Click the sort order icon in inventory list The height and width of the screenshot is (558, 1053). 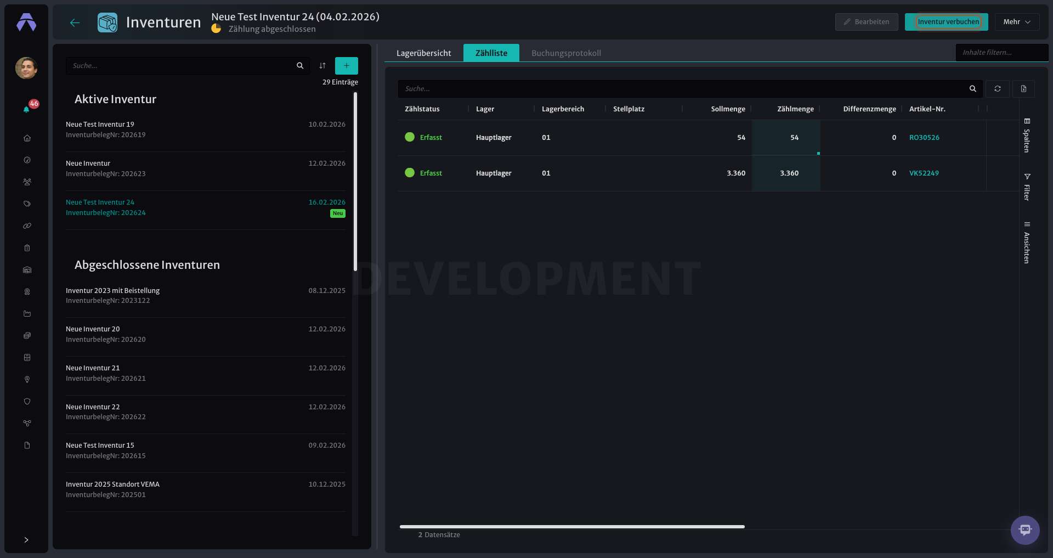pyautogui.click(x=322, y=66)
